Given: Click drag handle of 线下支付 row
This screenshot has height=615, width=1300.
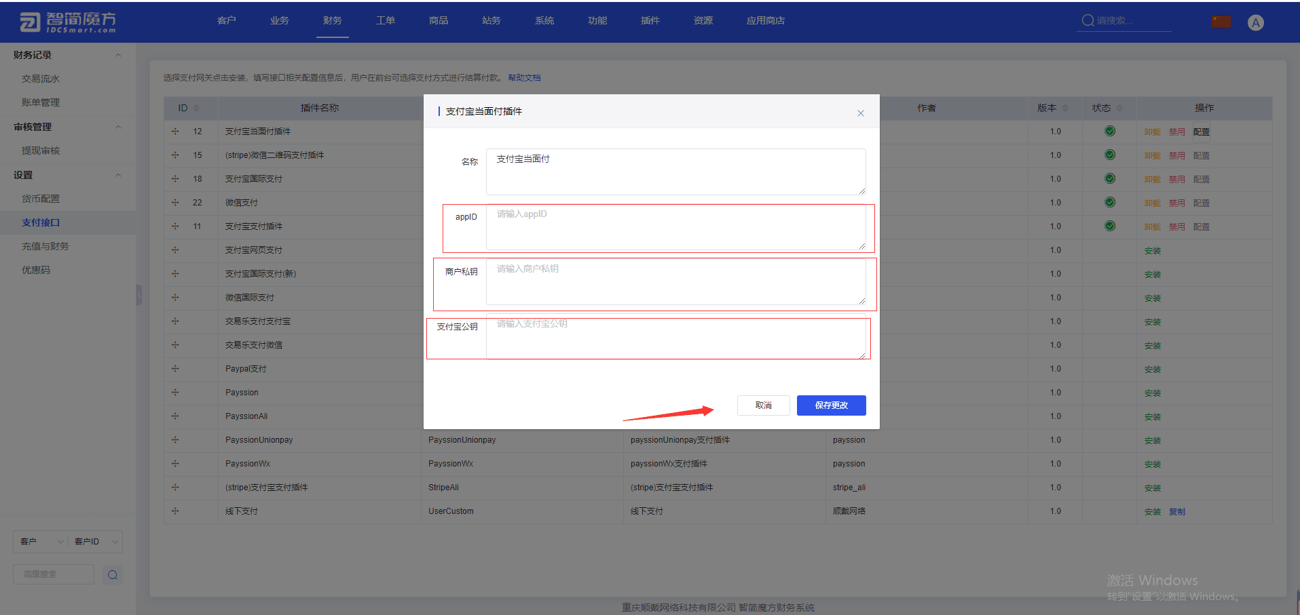Looking at the screenshot, I should [x=175, y=511].
